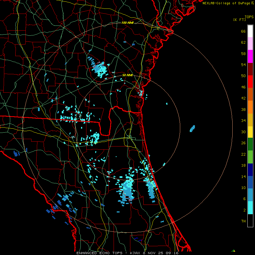This screenshot has width=255, height=255.
Task: Click the '42' legend value
Action: click(243, 98)
